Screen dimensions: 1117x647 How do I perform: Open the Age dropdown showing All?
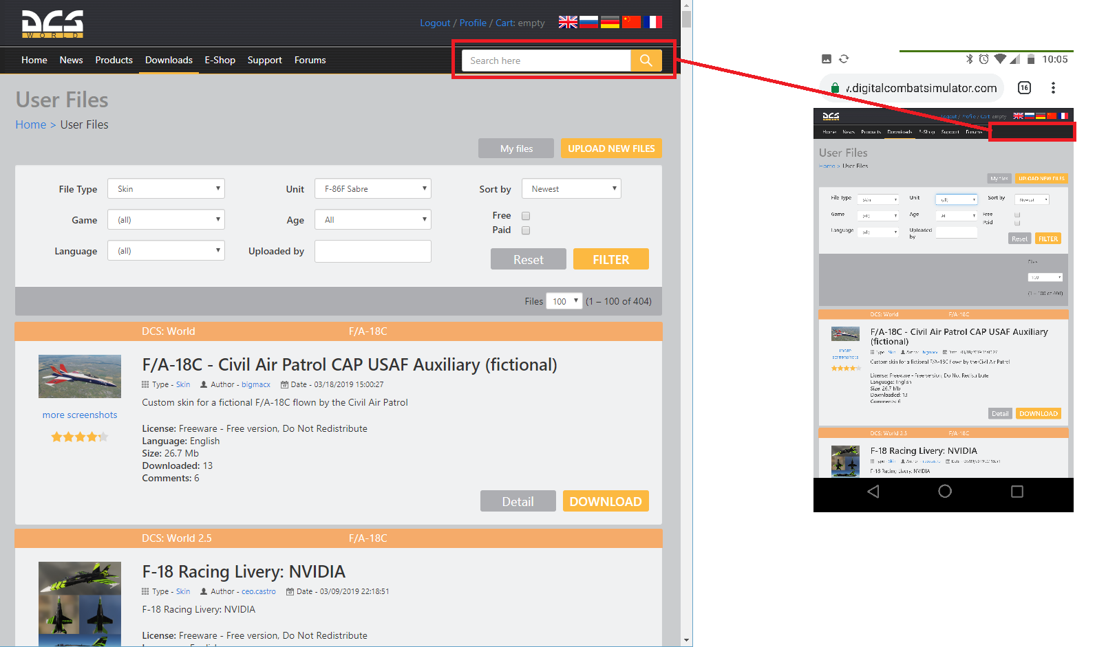(x=373, y=220)
